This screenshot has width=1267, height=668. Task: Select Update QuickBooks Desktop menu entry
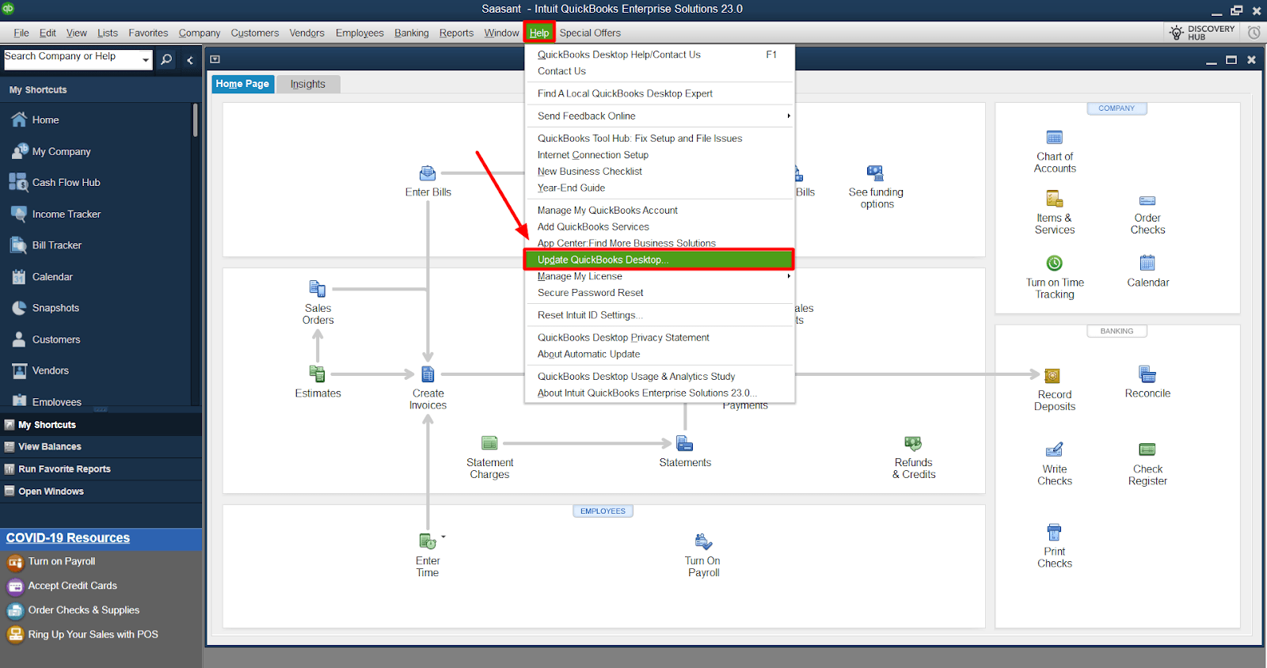(x=659, y=260)
